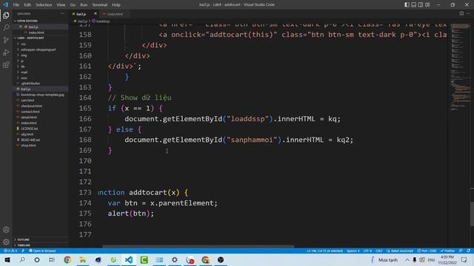
Task: Open cart.html in the file tree
Action: point(27,100)
